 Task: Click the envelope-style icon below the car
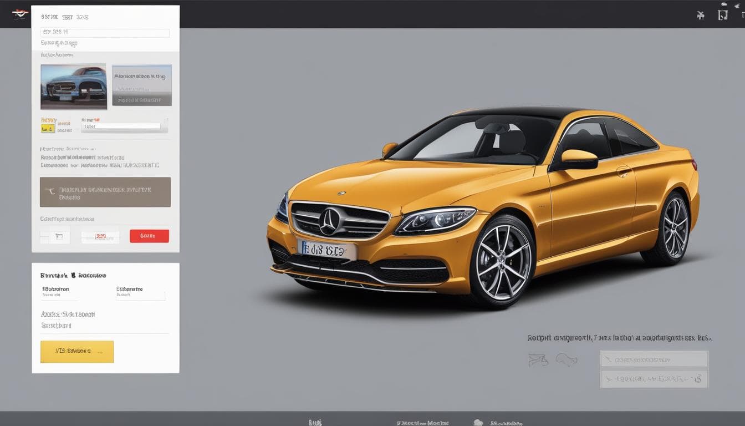click(538, 360)
